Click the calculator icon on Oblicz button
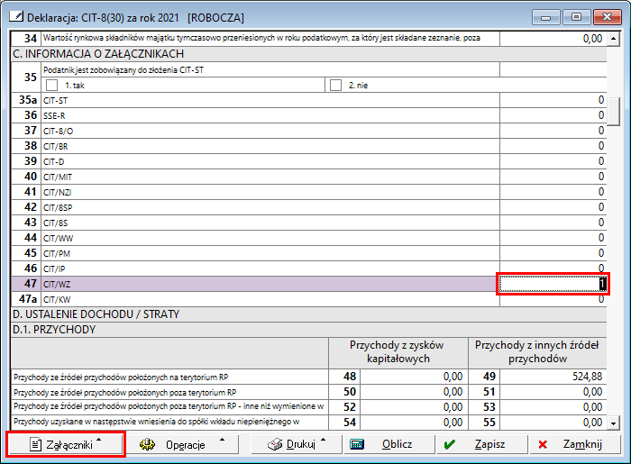 (358, 444)
